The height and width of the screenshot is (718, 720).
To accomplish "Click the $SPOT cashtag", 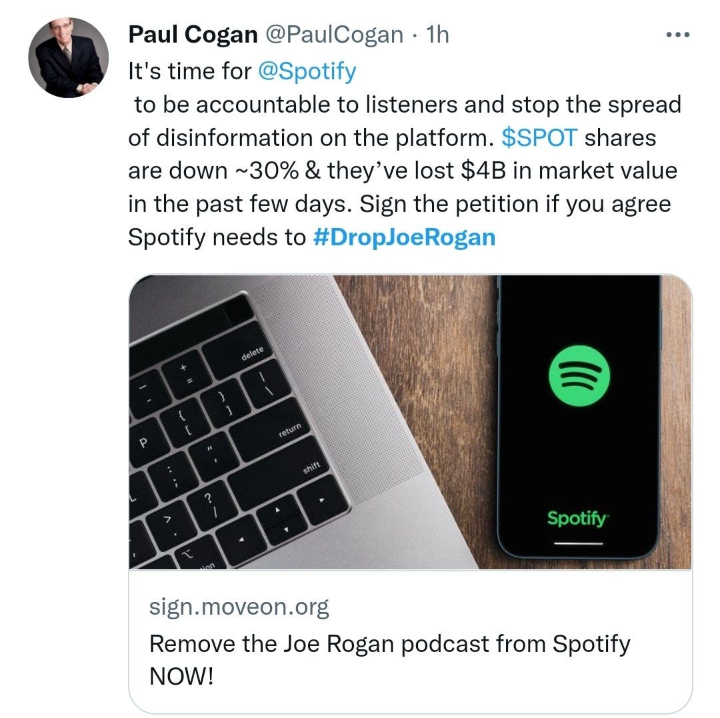I will (539, 137).
